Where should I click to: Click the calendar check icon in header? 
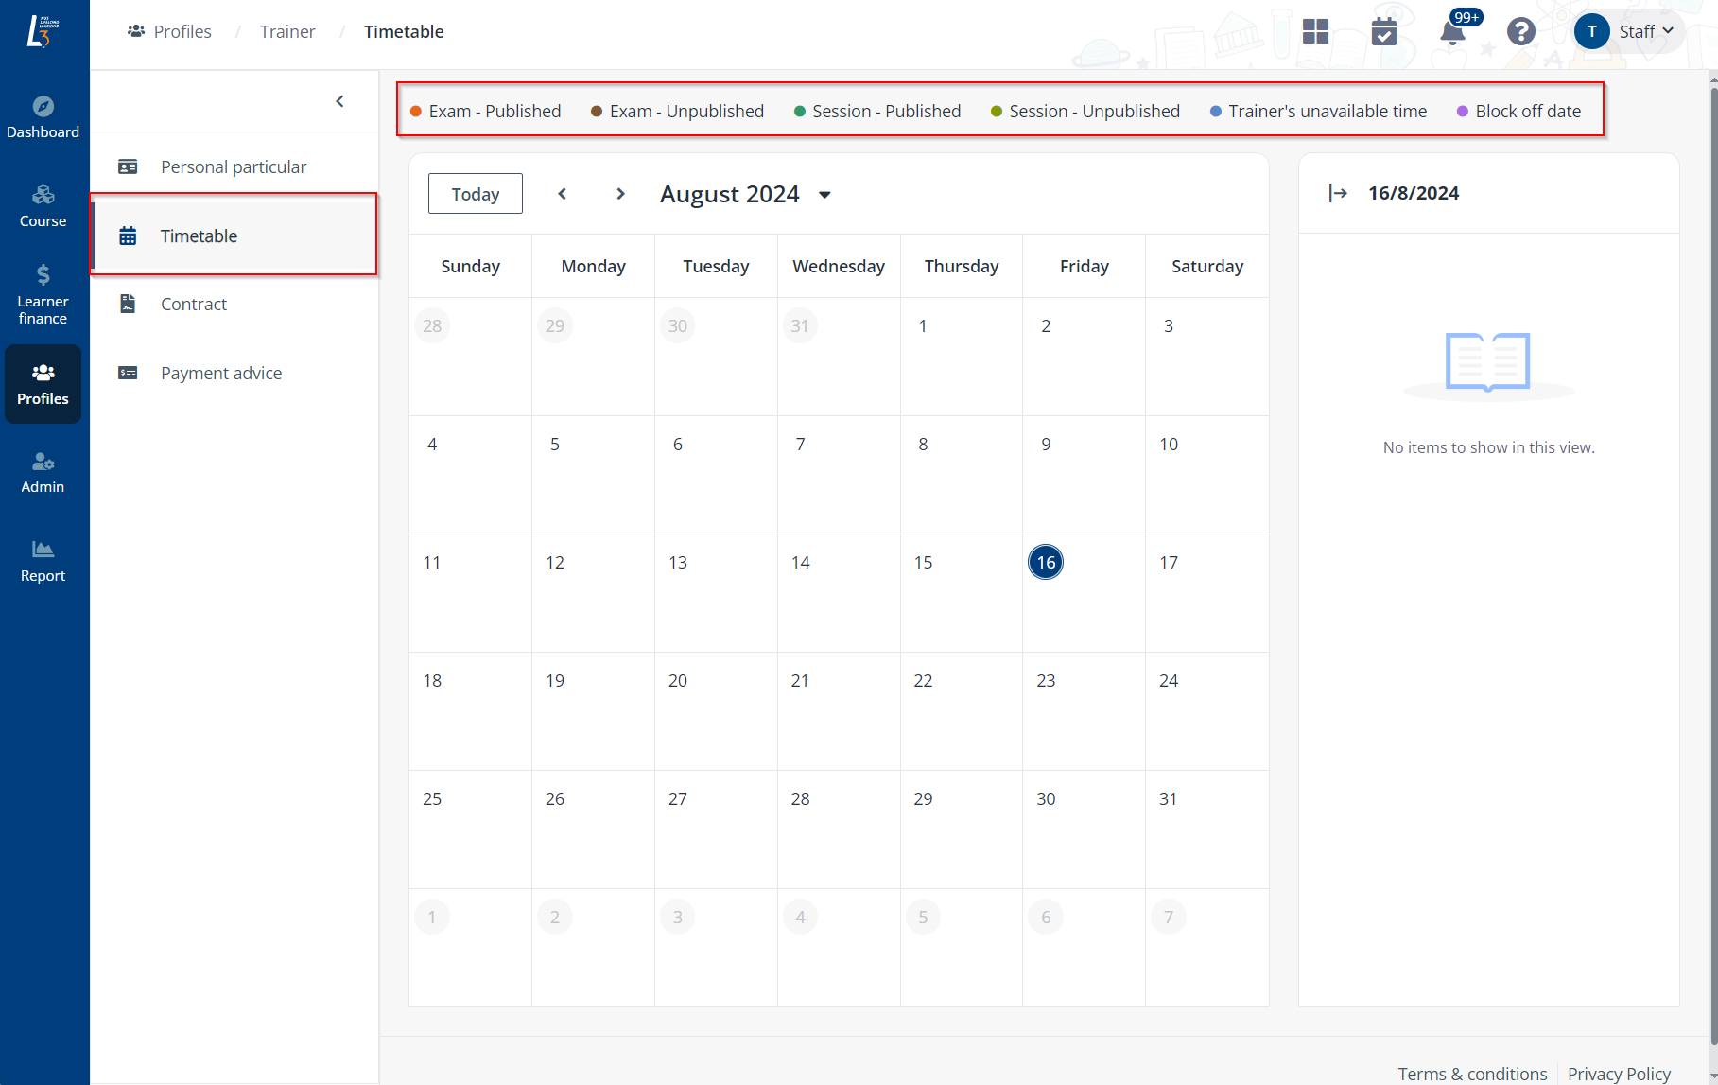(1384, 32)
